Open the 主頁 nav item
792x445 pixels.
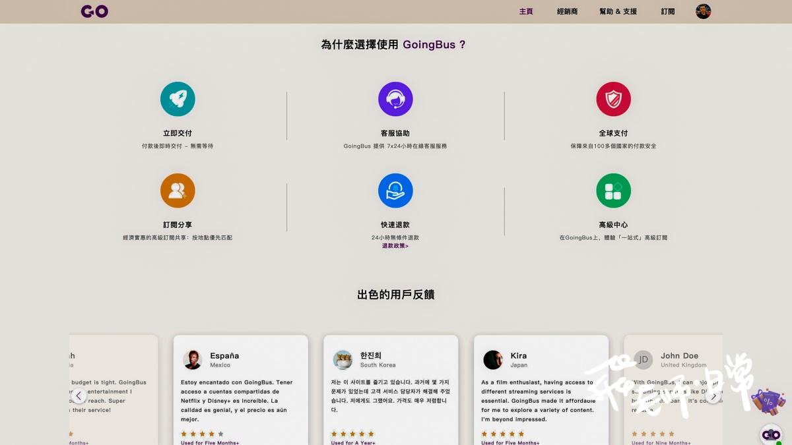pos(526,11)
